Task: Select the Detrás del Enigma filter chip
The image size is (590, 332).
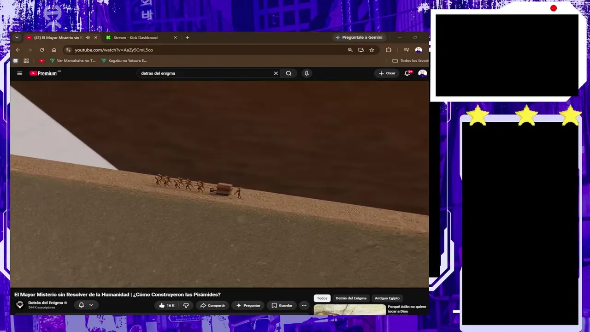Action: point(351,298)
